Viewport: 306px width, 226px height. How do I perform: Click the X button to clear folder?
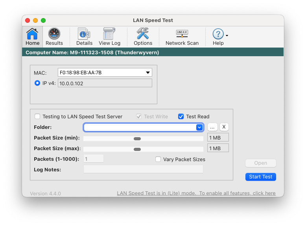click(224, 127)
